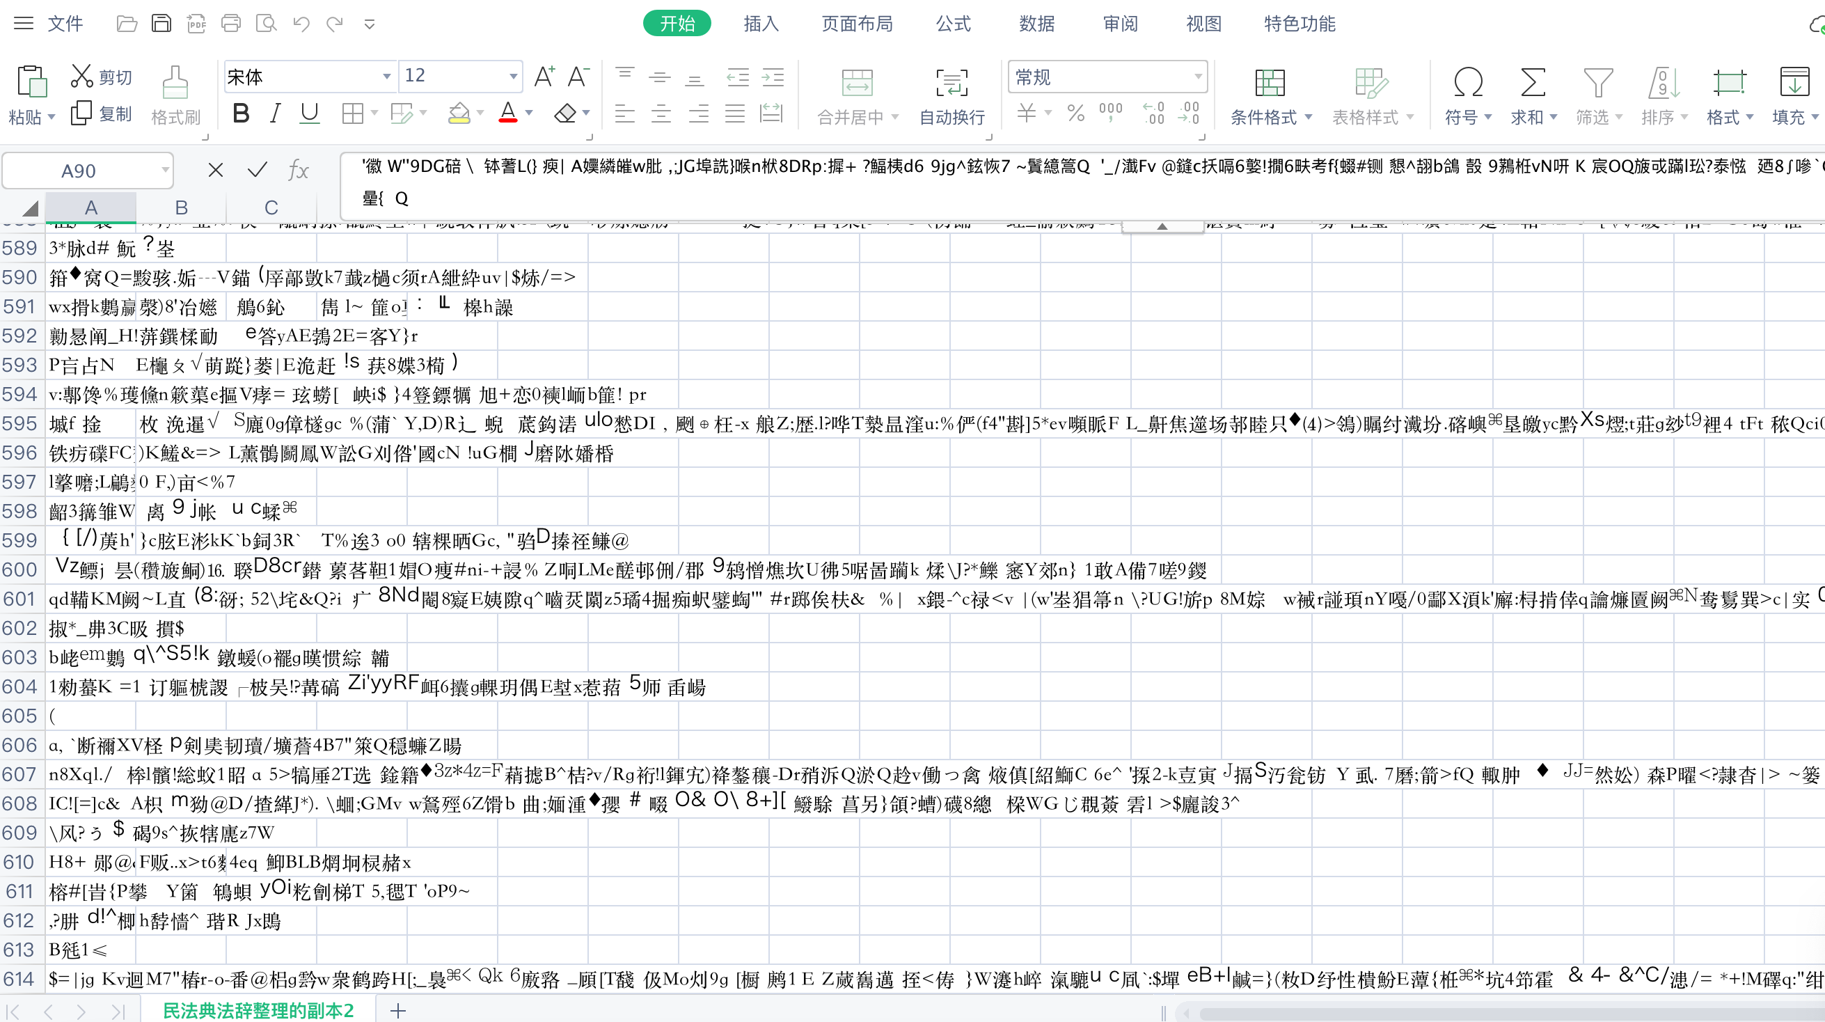
Task: Click the Export to PDF icon
Action: coord(196,24)
